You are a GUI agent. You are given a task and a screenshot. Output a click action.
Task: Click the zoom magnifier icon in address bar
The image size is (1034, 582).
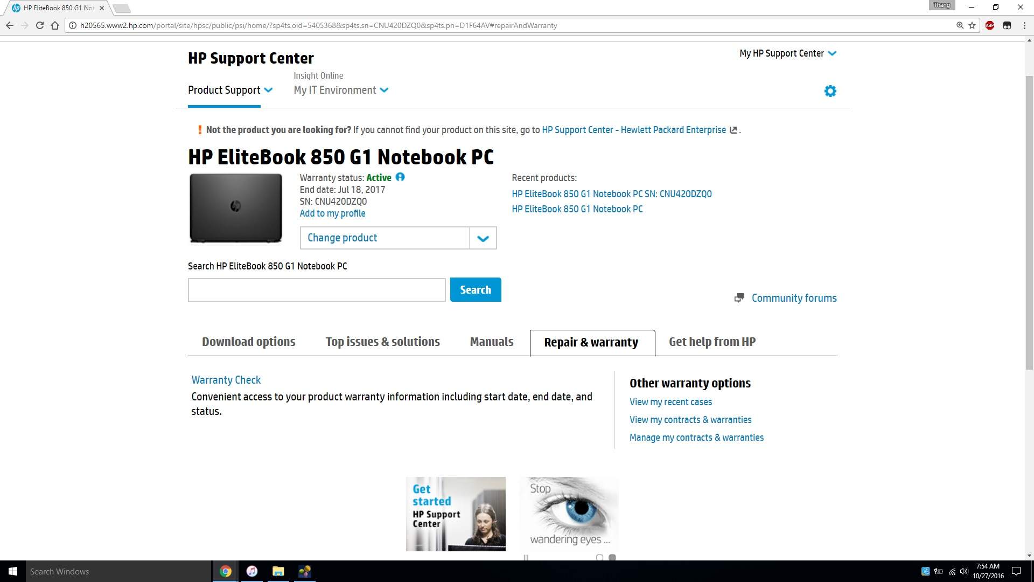pos(960,25)
